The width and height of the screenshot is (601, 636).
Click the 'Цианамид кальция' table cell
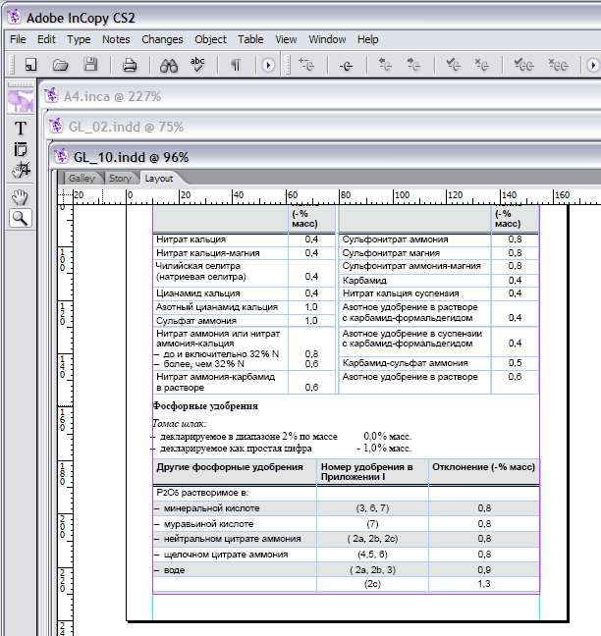pyautogui.click(x=220, y=293)
